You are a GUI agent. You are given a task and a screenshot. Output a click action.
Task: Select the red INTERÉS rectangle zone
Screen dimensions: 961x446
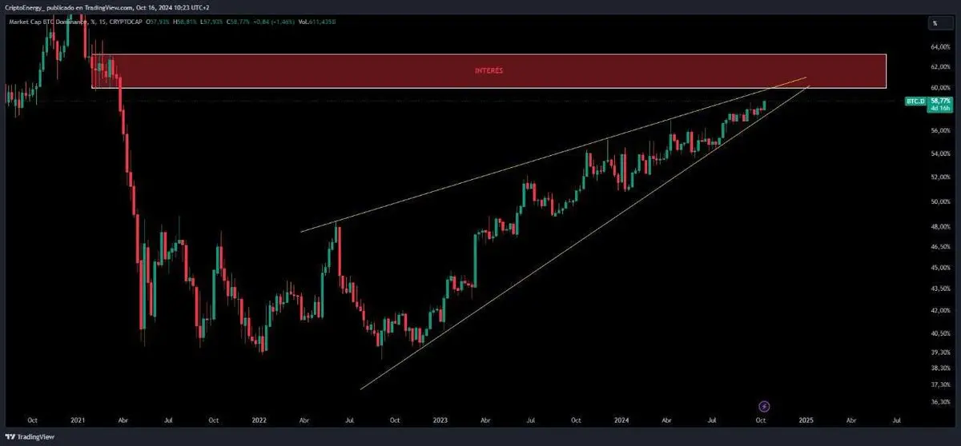(489, 71)
